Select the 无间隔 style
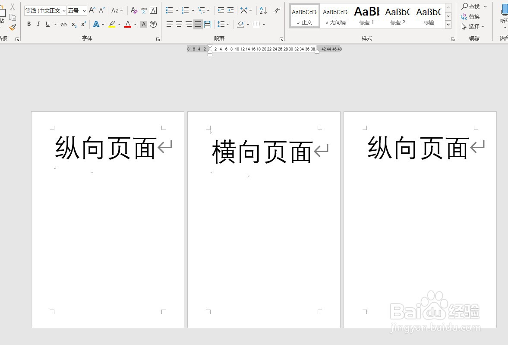The width and height of the screenshot is (508, 345). 335,16
